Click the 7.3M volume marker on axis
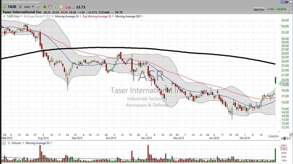 tap(284, 149)
